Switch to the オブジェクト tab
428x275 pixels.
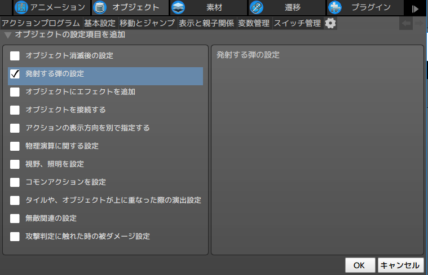(130, 7)
